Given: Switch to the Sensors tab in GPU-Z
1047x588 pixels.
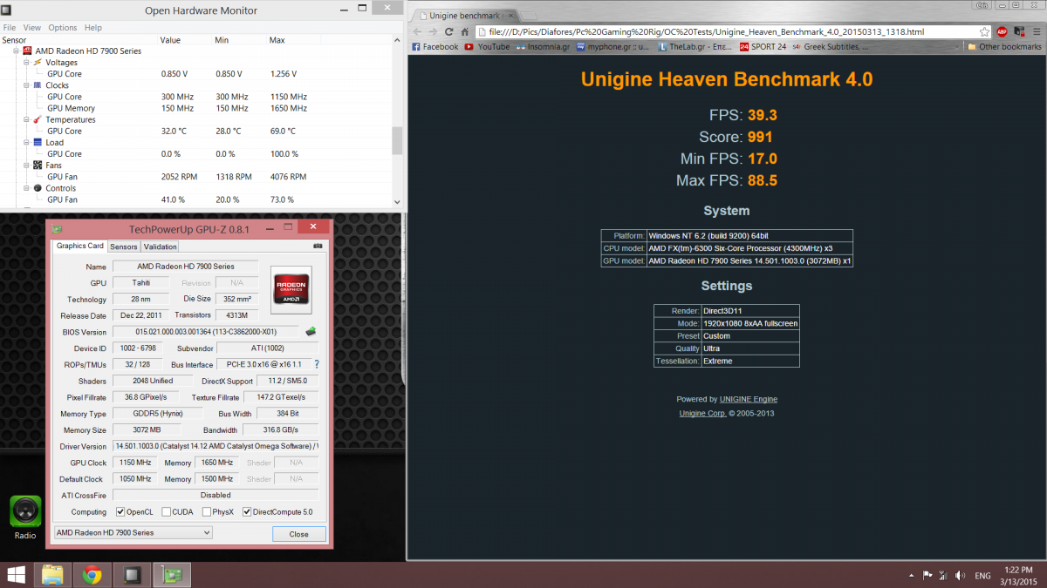Looking at the screenshot, I should 123,247.
